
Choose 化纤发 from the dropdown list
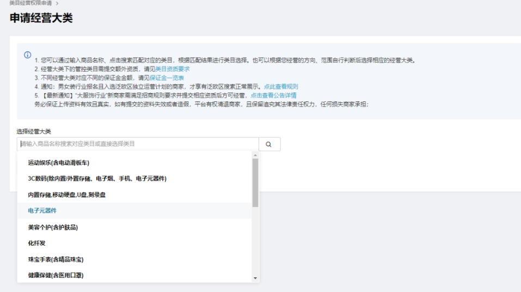pos(37,243)
